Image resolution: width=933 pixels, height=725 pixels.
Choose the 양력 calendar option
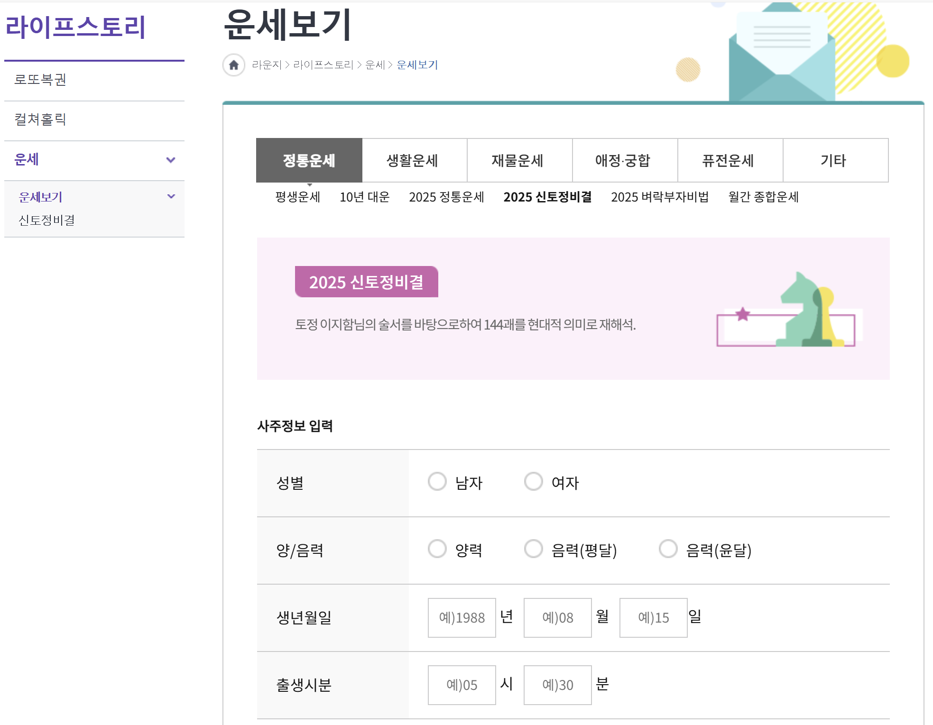point(437,549)
